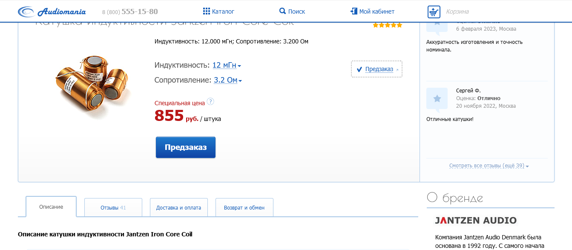Open the Корзина link

pos(457,11)
